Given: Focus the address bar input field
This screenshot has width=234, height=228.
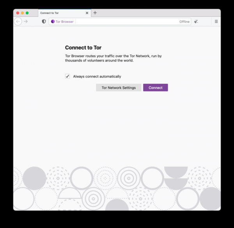Looking at the screenshot, I should [x=127, y=21].
